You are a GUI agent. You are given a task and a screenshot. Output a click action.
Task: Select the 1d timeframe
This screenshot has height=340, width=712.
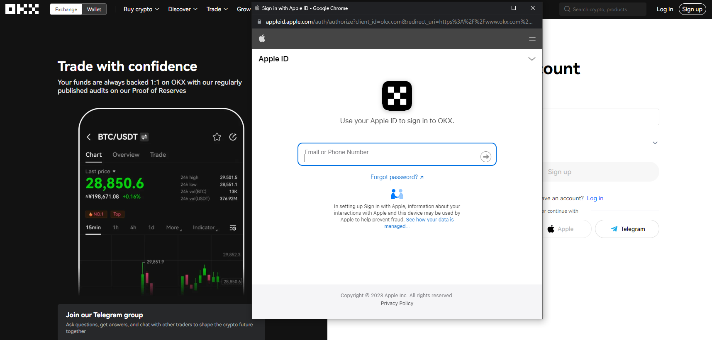(151, 228)
